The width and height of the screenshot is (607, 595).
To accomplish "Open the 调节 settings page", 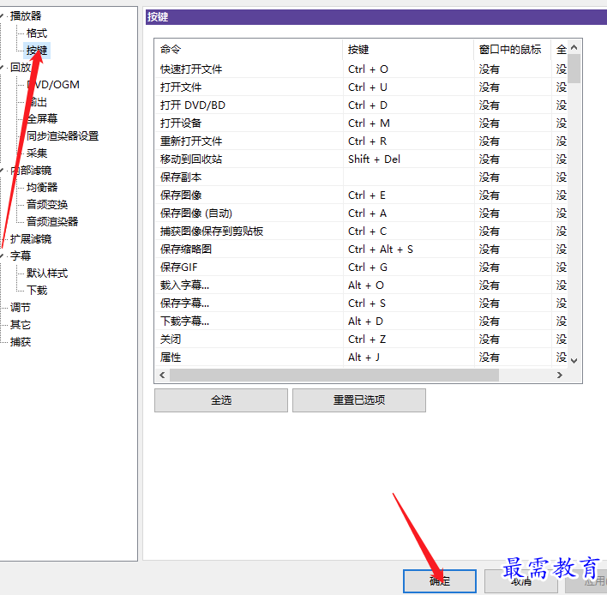I will tap(21, 308).
